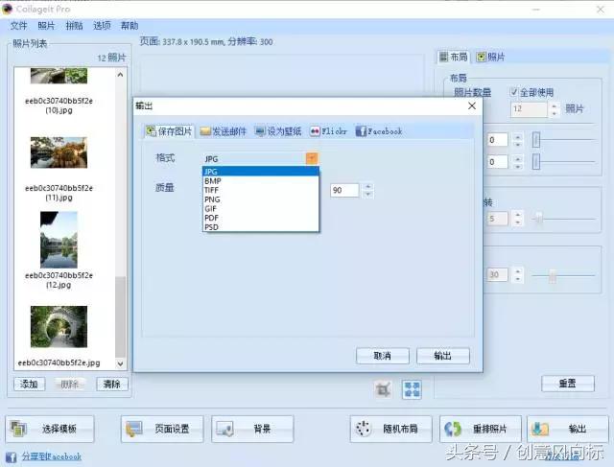Switch to 设为壁纸 tab
This screenshot has height=467, width=614.
[x=278, y=131]
